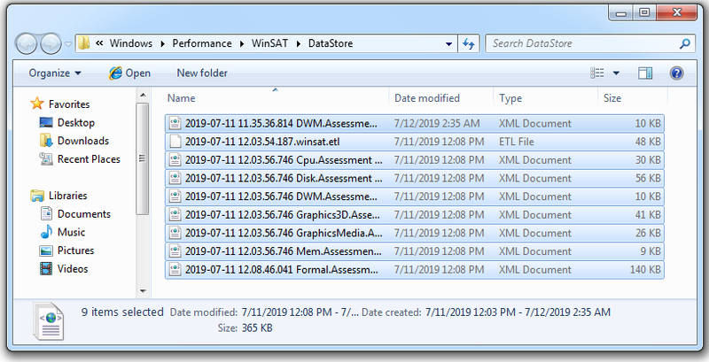The width and height of the screenshot is (709, 362).
Task: Click the Videos filmstrip icon
Action: pos(46,269)
